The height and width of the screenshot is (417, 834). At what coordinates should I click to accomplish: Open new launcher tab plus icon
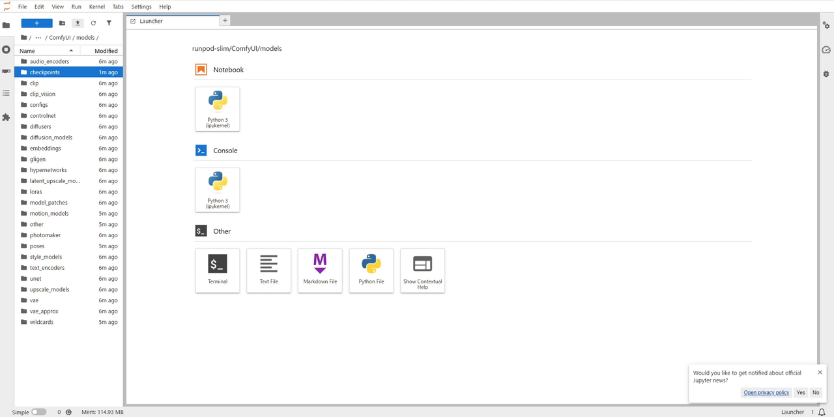click(x=225, y=21)
